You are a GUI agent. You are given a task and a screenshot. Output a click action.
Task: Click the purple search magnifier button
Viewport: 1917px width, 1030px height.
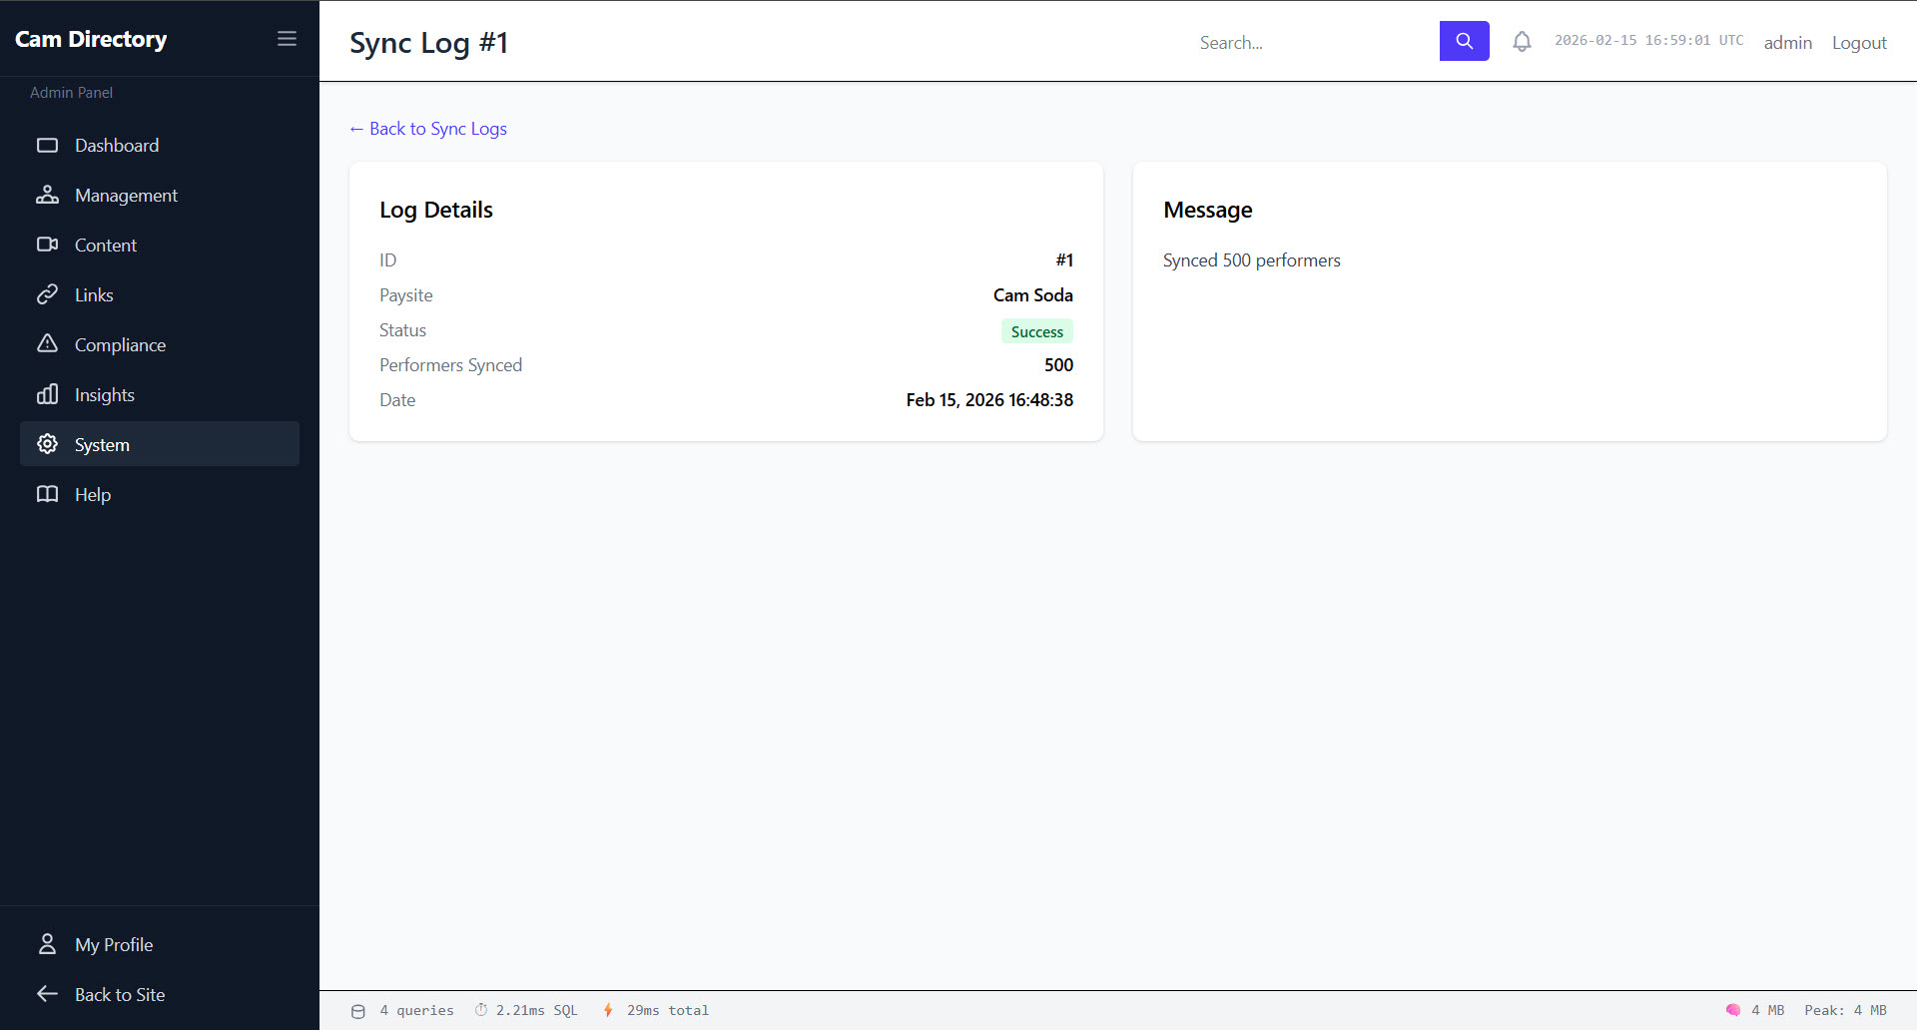click(1464, 41)
